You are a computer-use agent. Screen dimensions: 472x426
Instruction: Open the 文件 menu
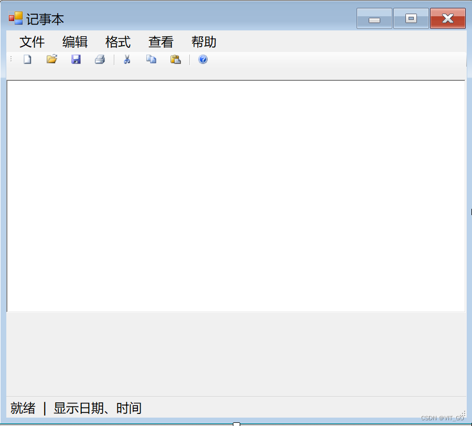(32, 42)
